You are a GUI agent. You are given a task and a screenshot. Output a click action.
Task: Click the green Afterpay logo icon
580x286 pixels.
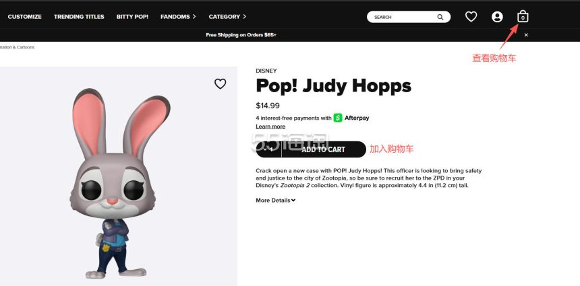tap(338, 118)
